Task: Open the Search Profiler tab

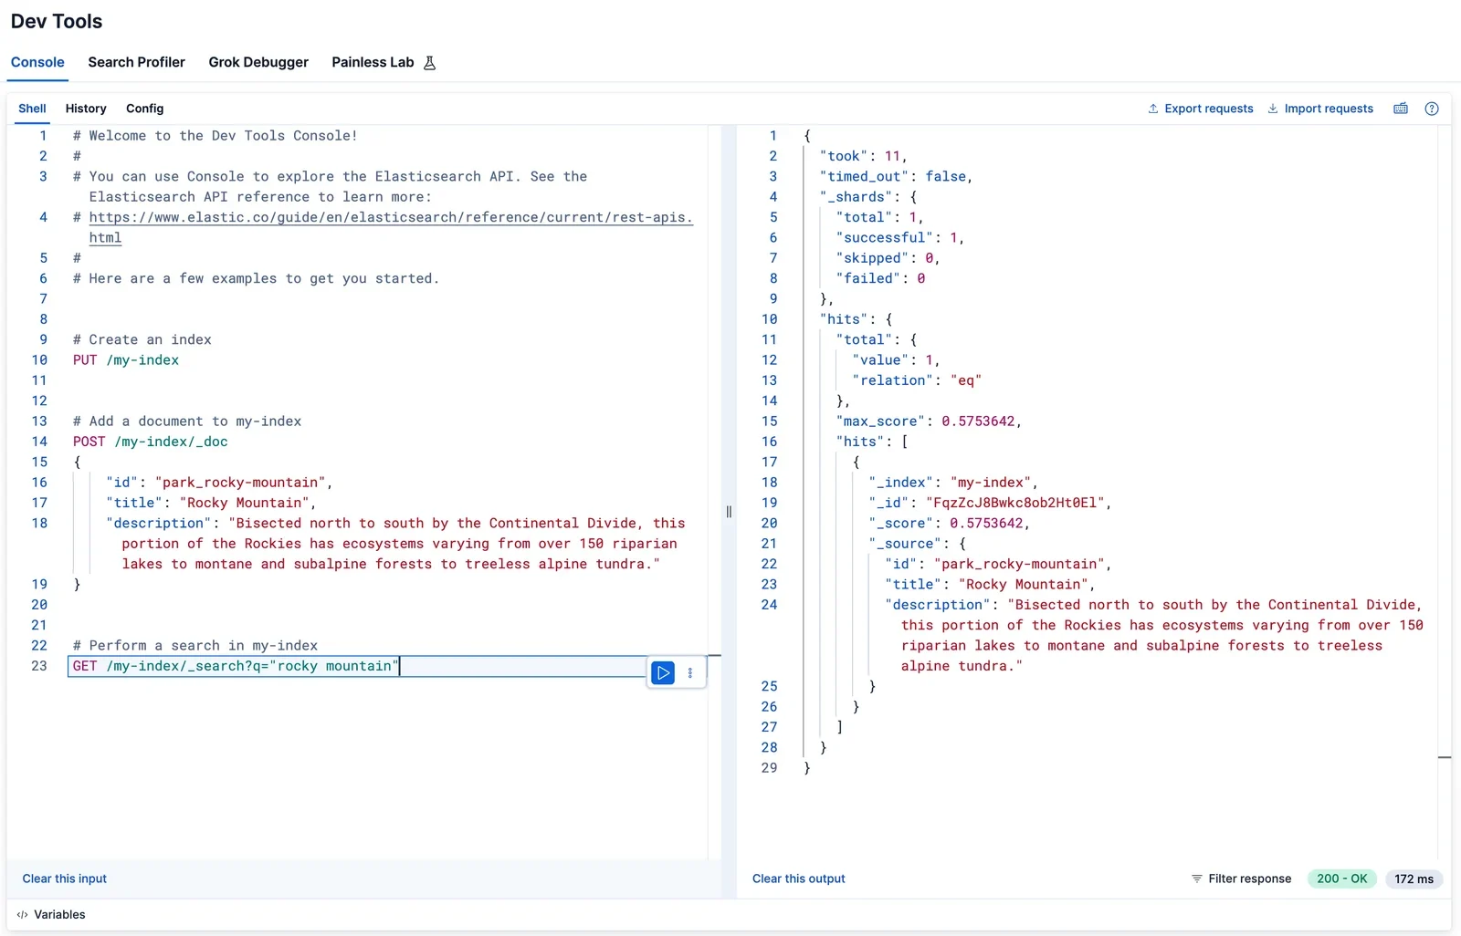Action: (136, 62)
